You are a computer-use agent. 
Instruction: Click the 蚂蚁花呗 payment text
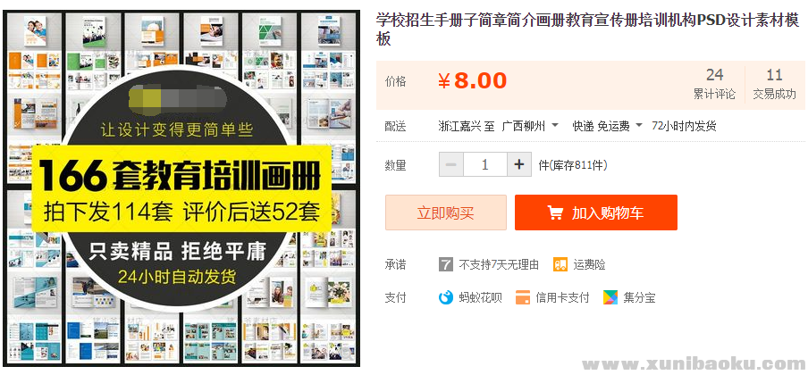pos(480,297)
